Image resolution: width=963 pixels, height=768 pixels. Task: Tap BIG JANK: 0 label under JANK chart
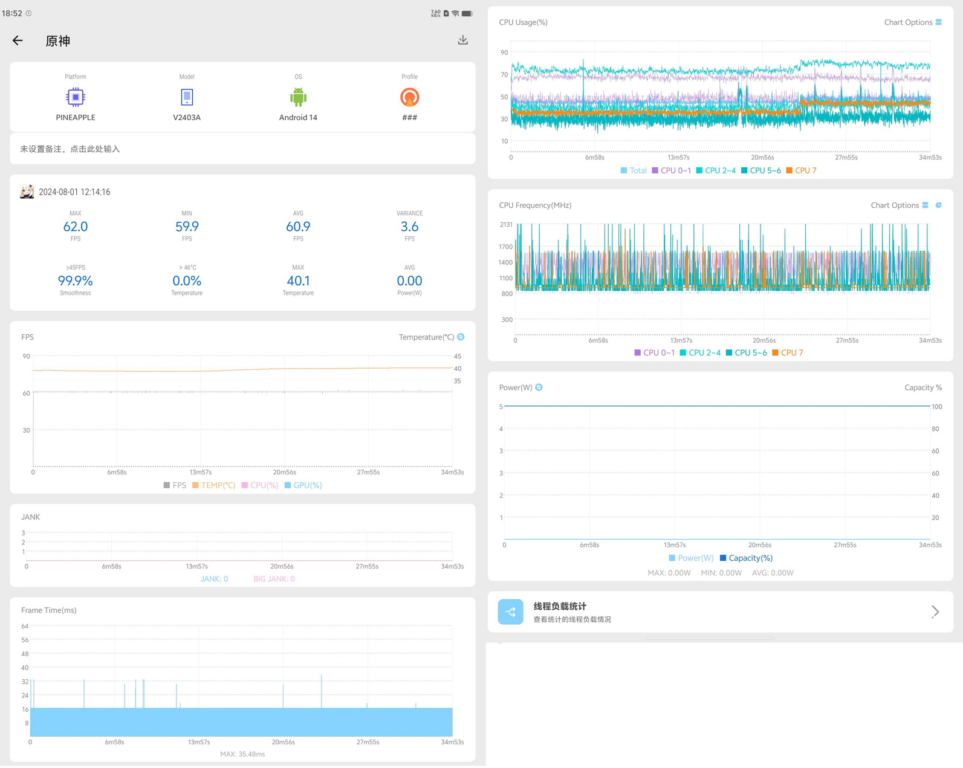tap(274, 579)
